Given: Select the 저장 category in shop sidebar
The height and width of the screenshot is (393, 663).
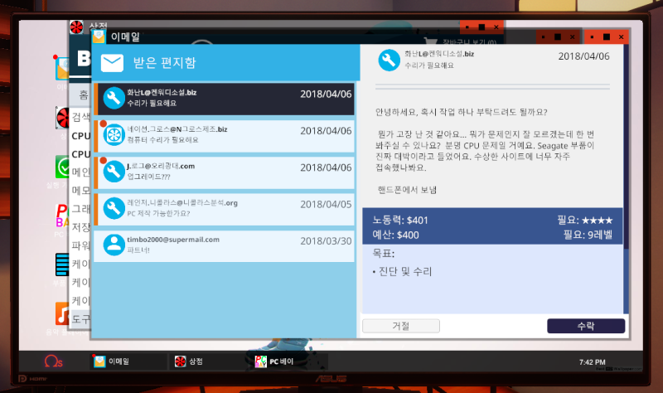Looking at the screenshot, I should coord(80,226).
